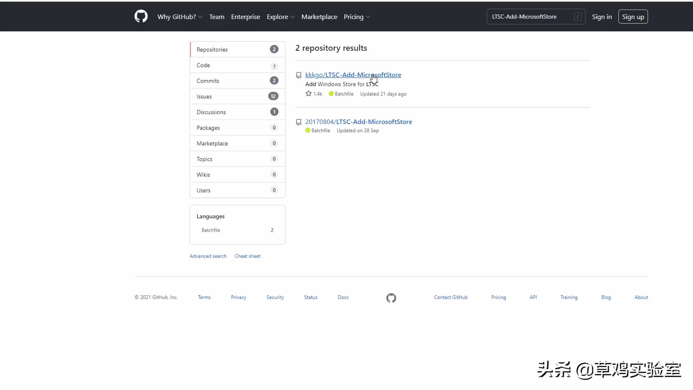The height and width of the screenshot is (390, 693).
Task: Click the slash shortcut icon in search box
Action: [577, 17]
